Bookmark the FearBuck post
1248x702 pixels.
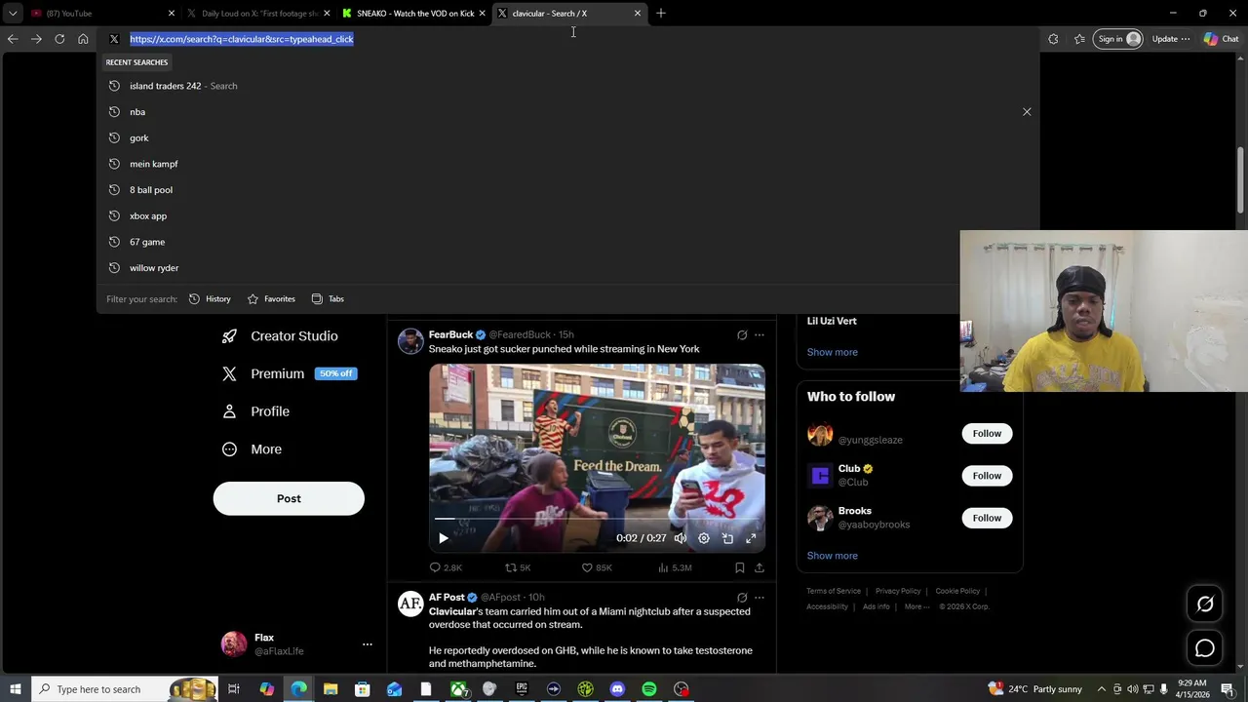pos(740,567)
